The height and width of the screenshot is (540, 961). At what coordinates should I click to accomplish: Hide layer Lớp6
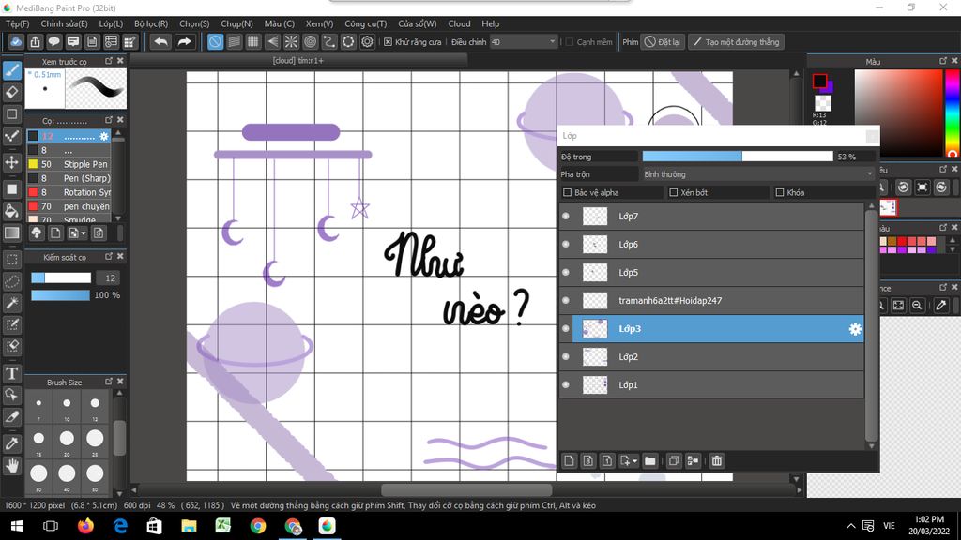566,245
